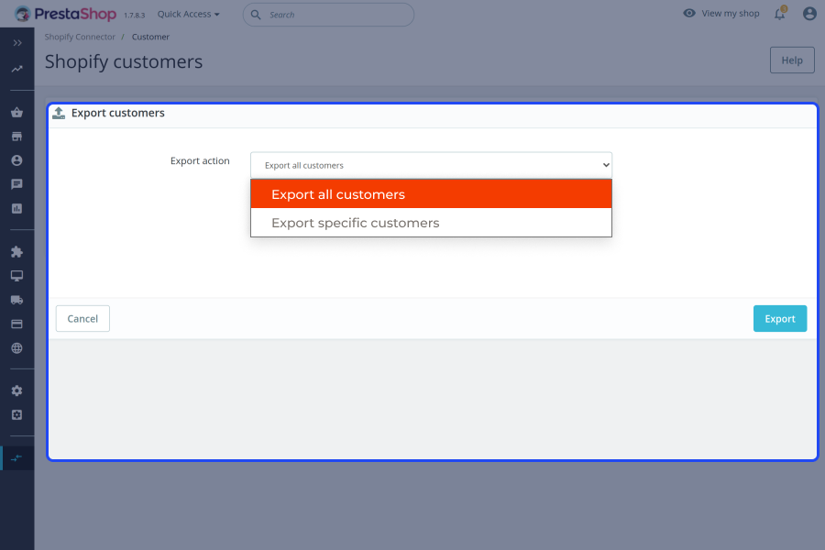Open the Quick Access dropdown
This screenshot has width=825, height=550.
click(188, 15)
